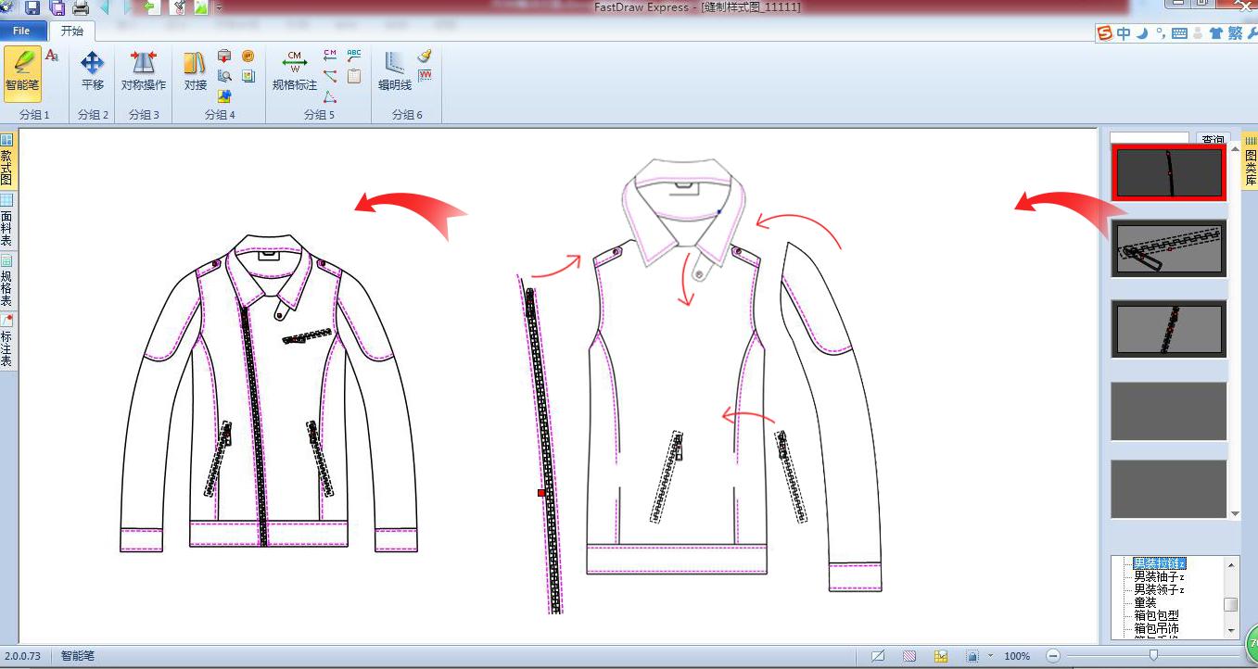This screenshot has height=669, width=1258.
Task: Click the angle line icon in 分组 5
Action: click(x=330, y=76)
